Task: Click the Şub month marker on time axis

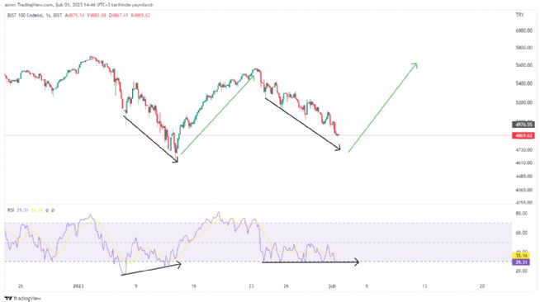Action: coord(332,285)
